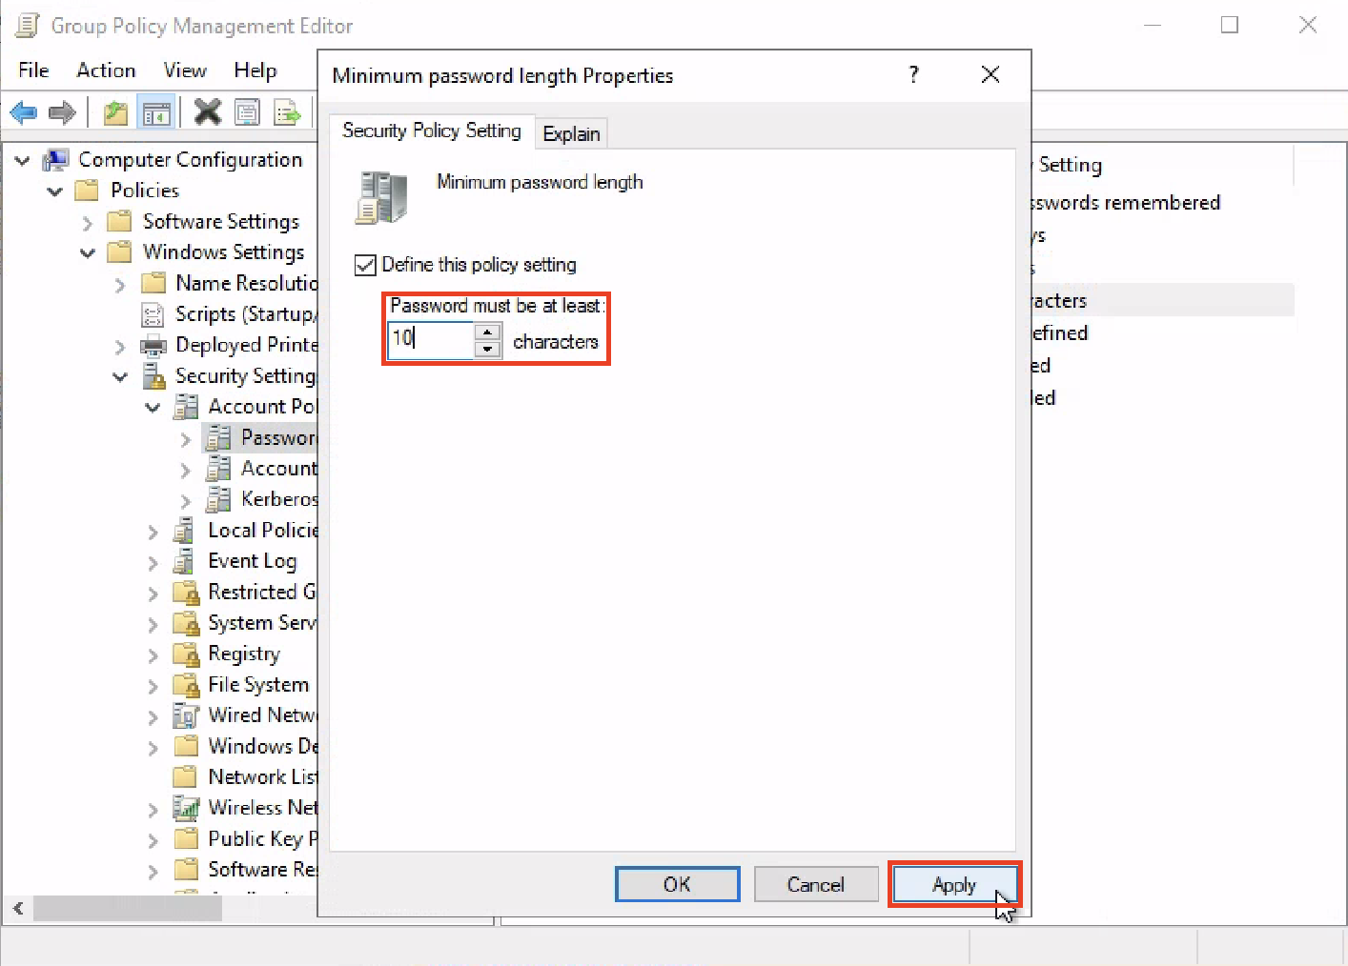Click the File System folder icon
This screenshot has height=966, width=1348.
[x=186, y=684]
